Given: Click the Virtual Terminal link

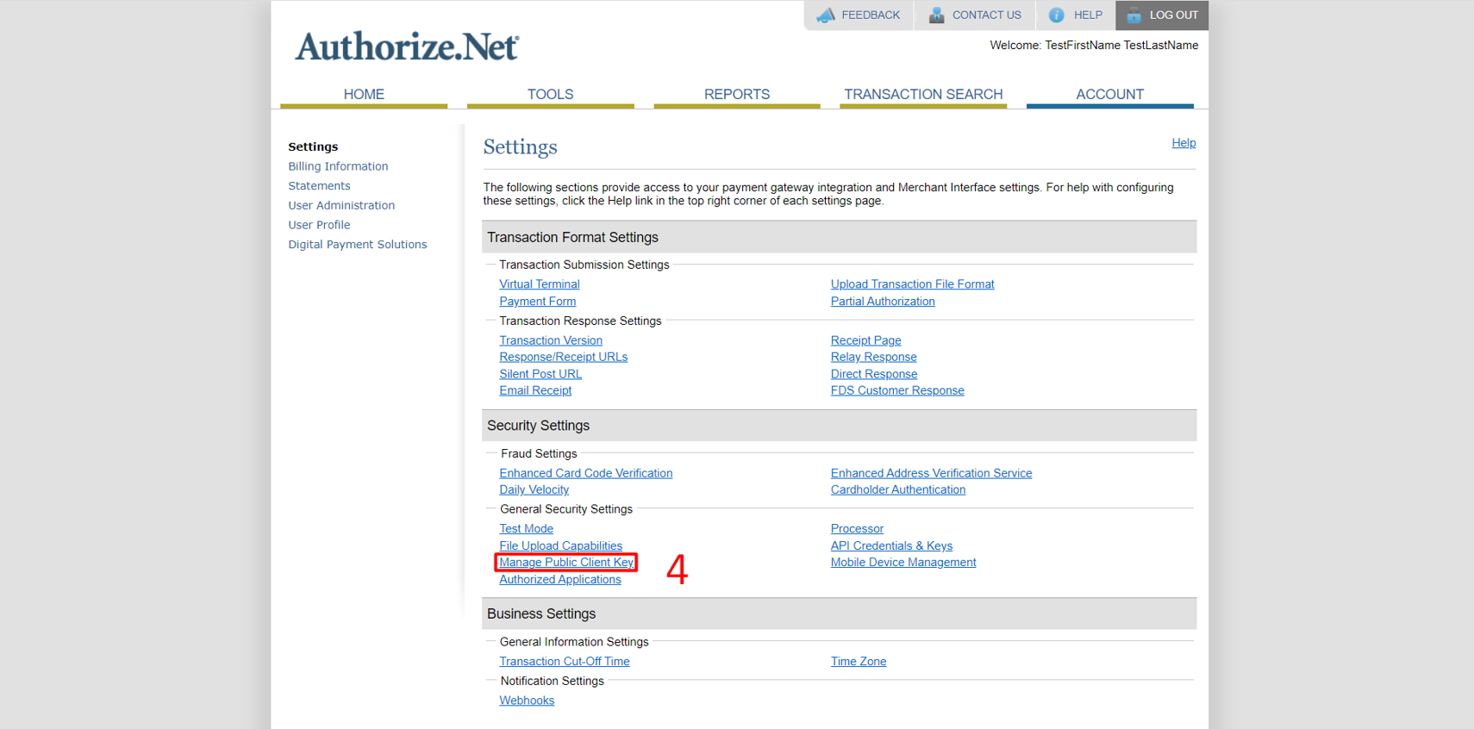Looking at the screenshot, I should coord(539,284).
